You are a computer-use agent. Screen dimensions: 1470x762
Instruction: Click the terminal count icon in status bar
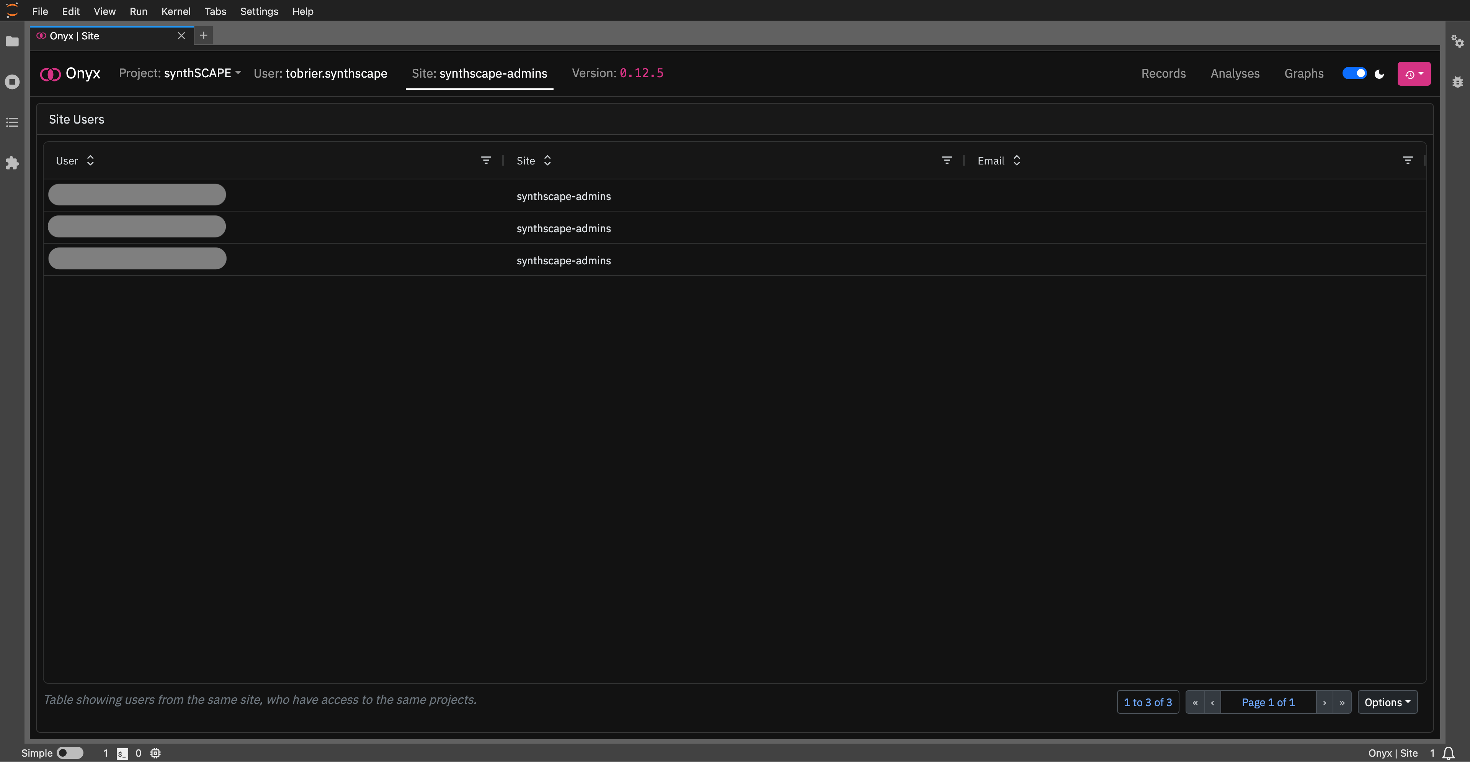tap(122, 754)
